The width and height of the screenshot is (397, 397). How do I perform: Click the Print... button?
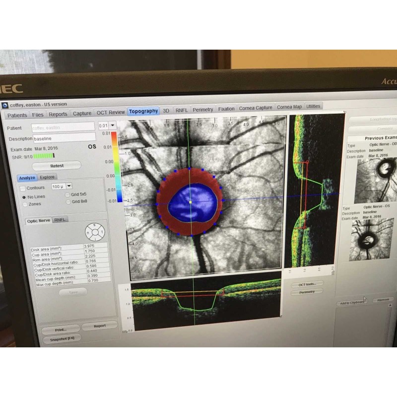tap(61, 330)
